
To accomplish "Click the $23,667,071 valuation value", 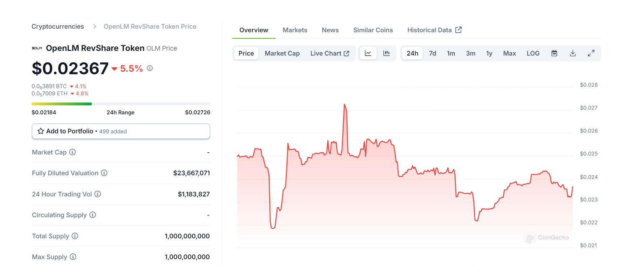I will (x=191, y=173).
